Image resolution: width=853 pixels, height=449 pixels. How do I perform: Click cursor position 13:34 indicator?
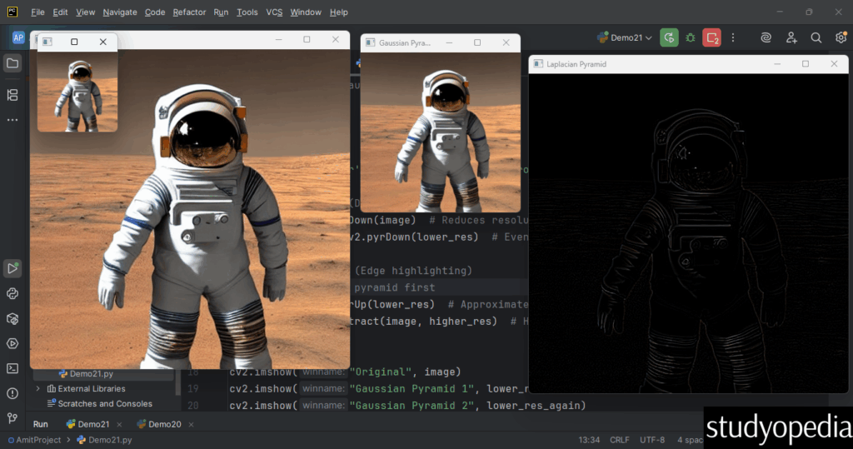589,440
